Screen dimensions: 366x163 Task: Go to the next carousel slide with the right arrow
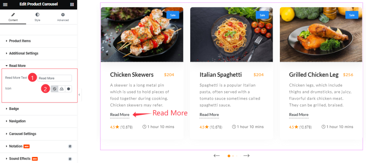click(246, 156)
